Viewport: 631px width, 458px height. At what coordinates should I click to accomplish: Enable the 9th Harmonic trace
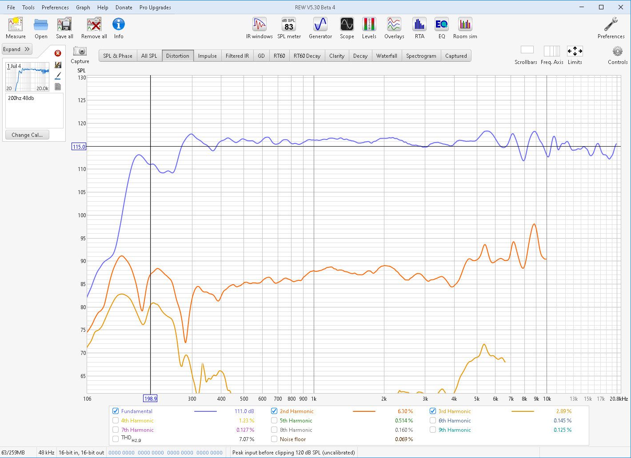(x=433, y=430)
